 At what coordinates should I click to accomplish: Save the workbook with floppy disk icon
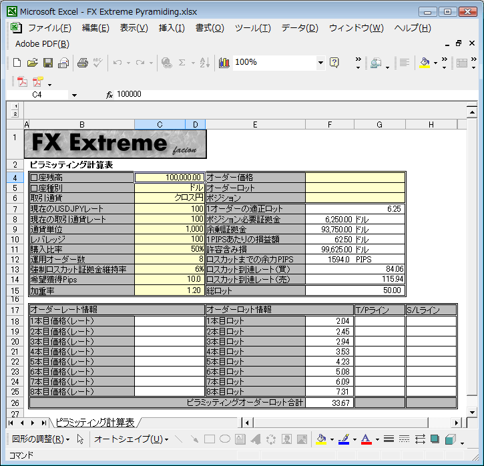pos(48,63)
